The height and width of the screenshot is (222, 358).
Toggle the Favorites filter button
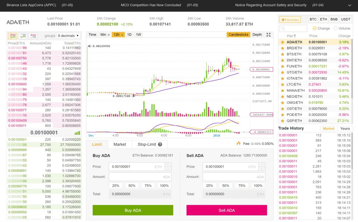[290, 20]
